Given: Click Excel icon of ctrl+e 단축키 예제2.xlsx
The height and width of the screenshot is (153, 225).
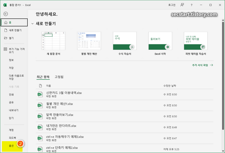Looking at the screenshot, I should (x=40, y=149).
